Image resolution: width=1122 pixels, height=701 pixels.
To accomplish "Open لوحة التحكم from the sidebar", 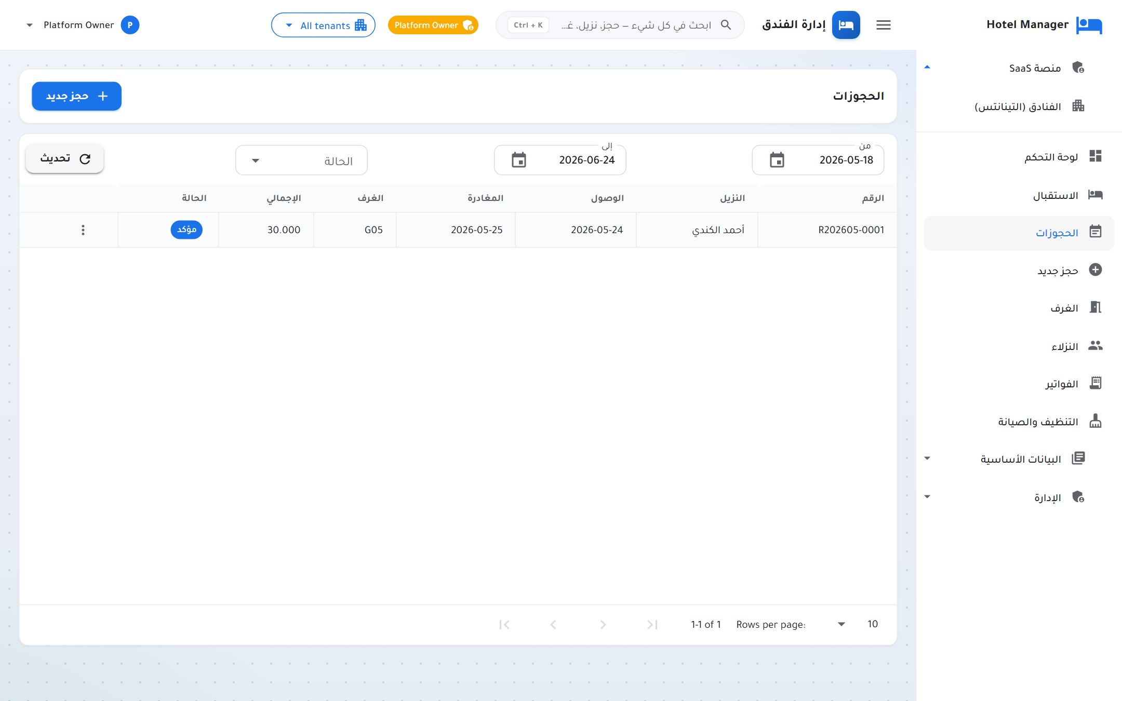I will [1019, 157].
